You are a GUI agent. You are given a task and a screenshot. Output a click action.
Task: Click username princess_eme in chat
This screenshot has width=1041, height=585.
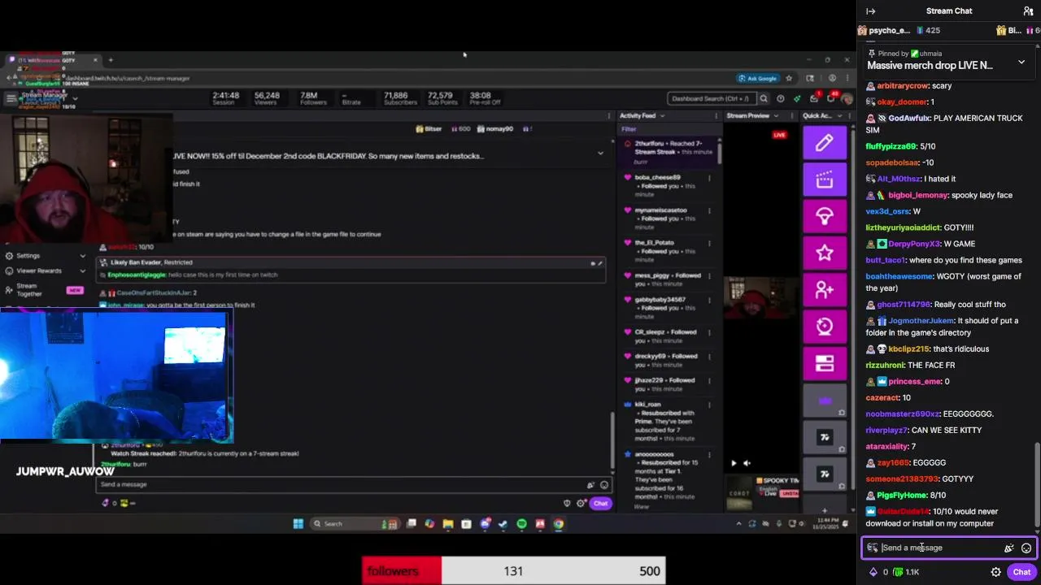coord(915,381)
